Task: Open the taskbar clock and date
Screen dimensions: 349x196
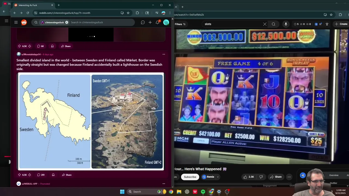Action: coord(340,192)
